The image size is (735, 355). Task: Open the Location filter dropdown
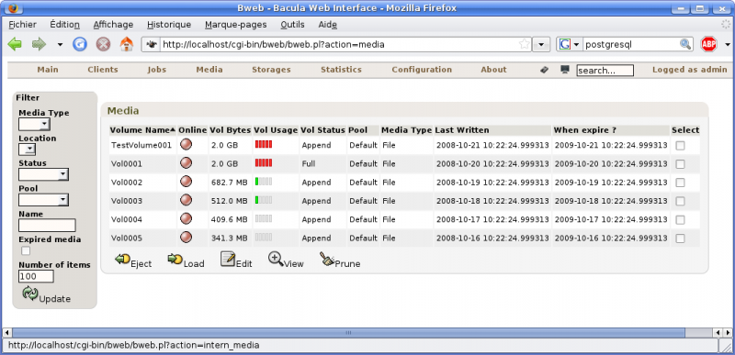coord(27,150)
